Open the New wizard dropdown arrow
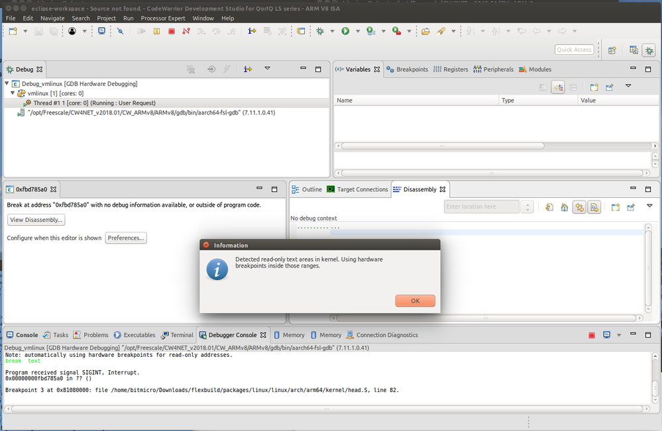The width and height of the screenshot is (662, 431). tap(25, 31)
